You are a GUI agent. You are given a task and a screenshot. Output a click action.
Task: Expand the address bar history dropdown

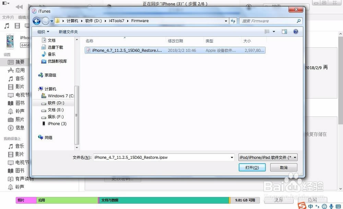(226, 21)
